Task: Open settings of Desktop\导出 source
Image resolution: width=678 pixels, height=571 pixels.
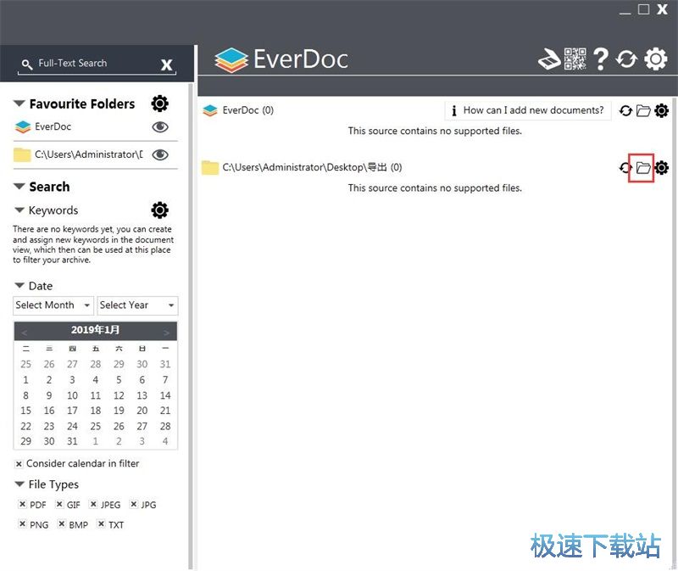Action: click(x=662, y=167)
